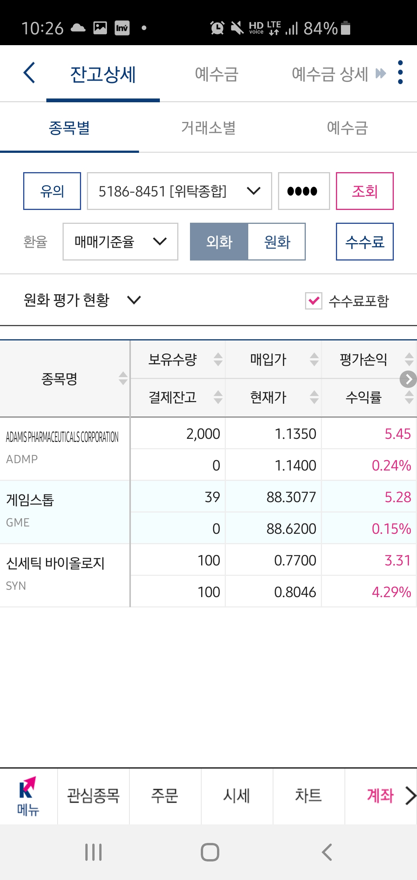Sort by 종목명 column arrows
This screenshot has width=417, height=880.
(123, 378)
